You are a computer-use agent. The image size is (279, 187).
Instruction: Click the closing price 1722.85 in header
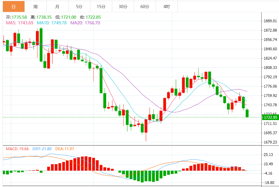pyautogui.click(x=93, y=17)
